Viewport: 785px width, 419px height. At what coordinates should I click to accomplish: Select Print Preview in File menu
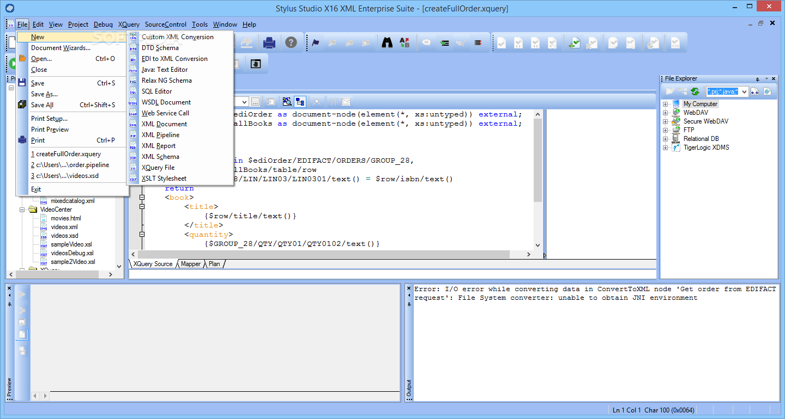click(50, 130)
